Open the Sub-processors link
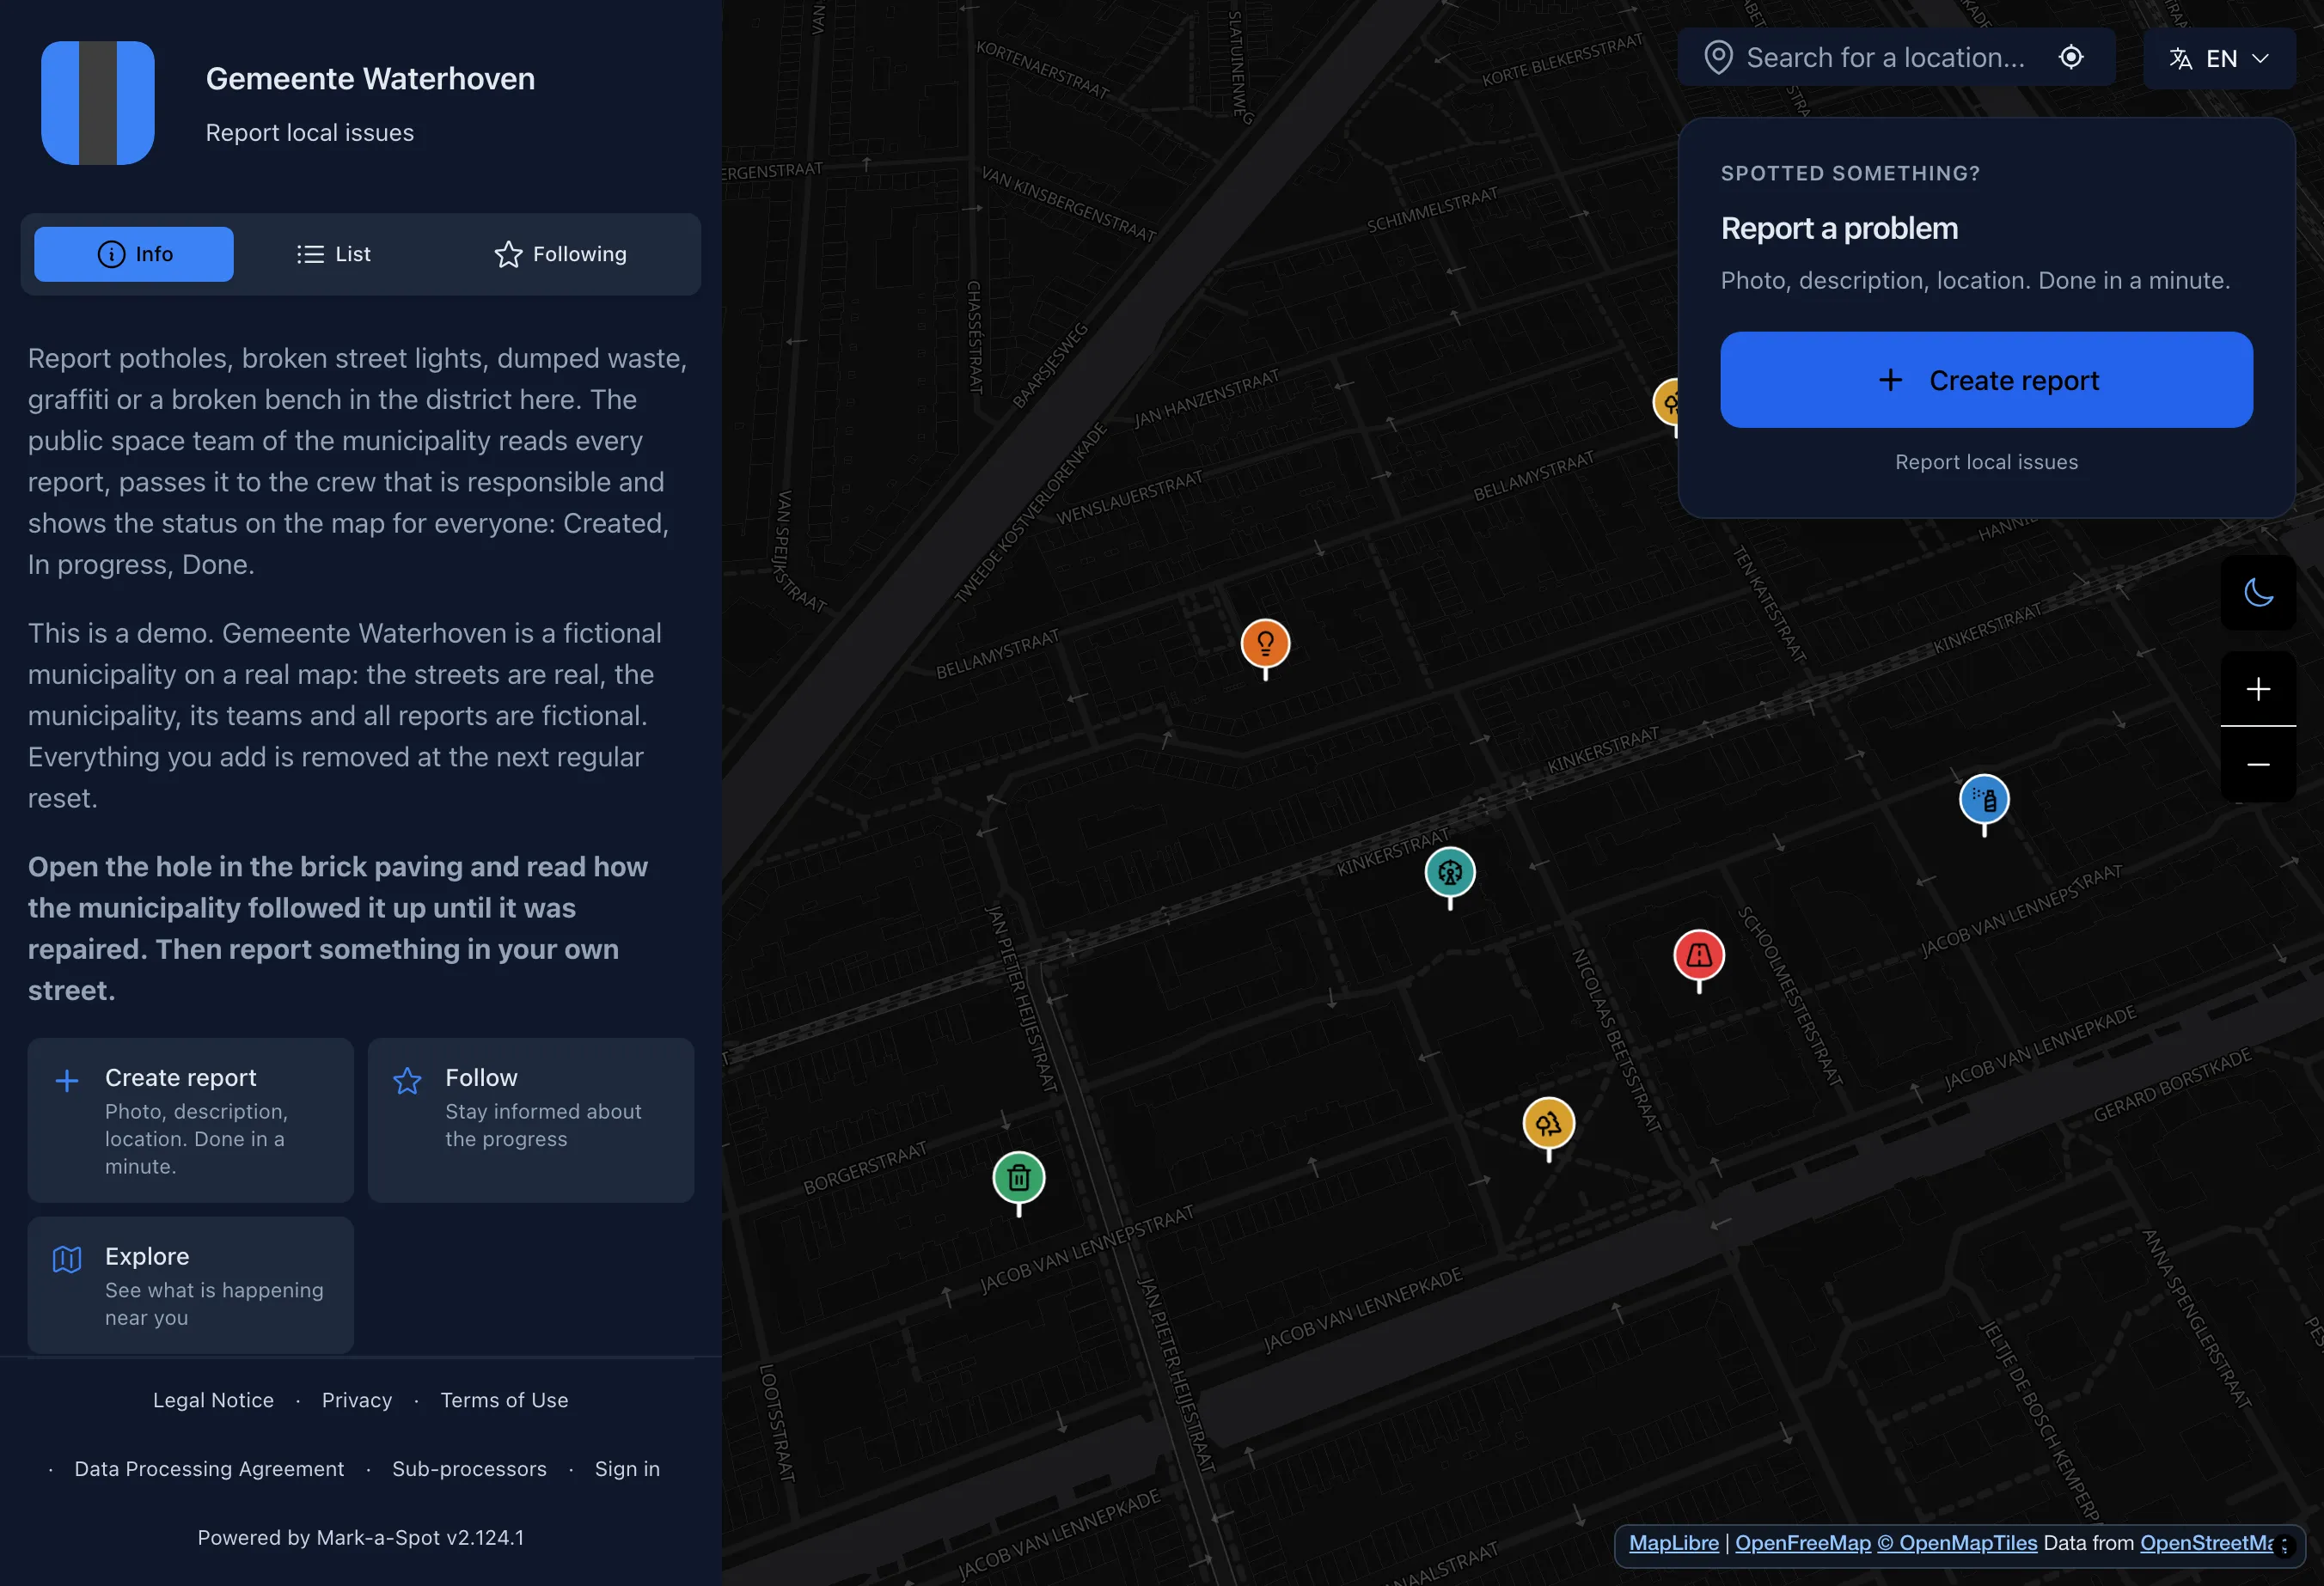This screenshot has width=2324, height=1586. coord(469,1469)
